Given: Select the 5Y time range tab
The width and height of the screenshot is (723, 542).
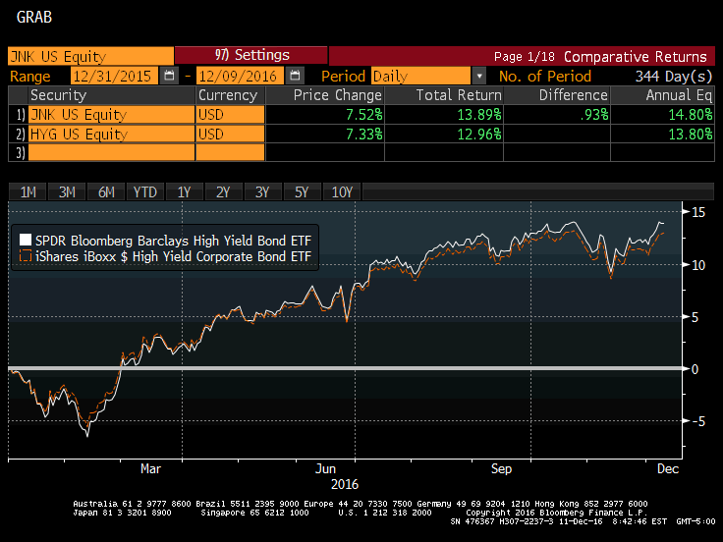Looking at the screenshot, I should pyautogui.click(x=302, y=191).
